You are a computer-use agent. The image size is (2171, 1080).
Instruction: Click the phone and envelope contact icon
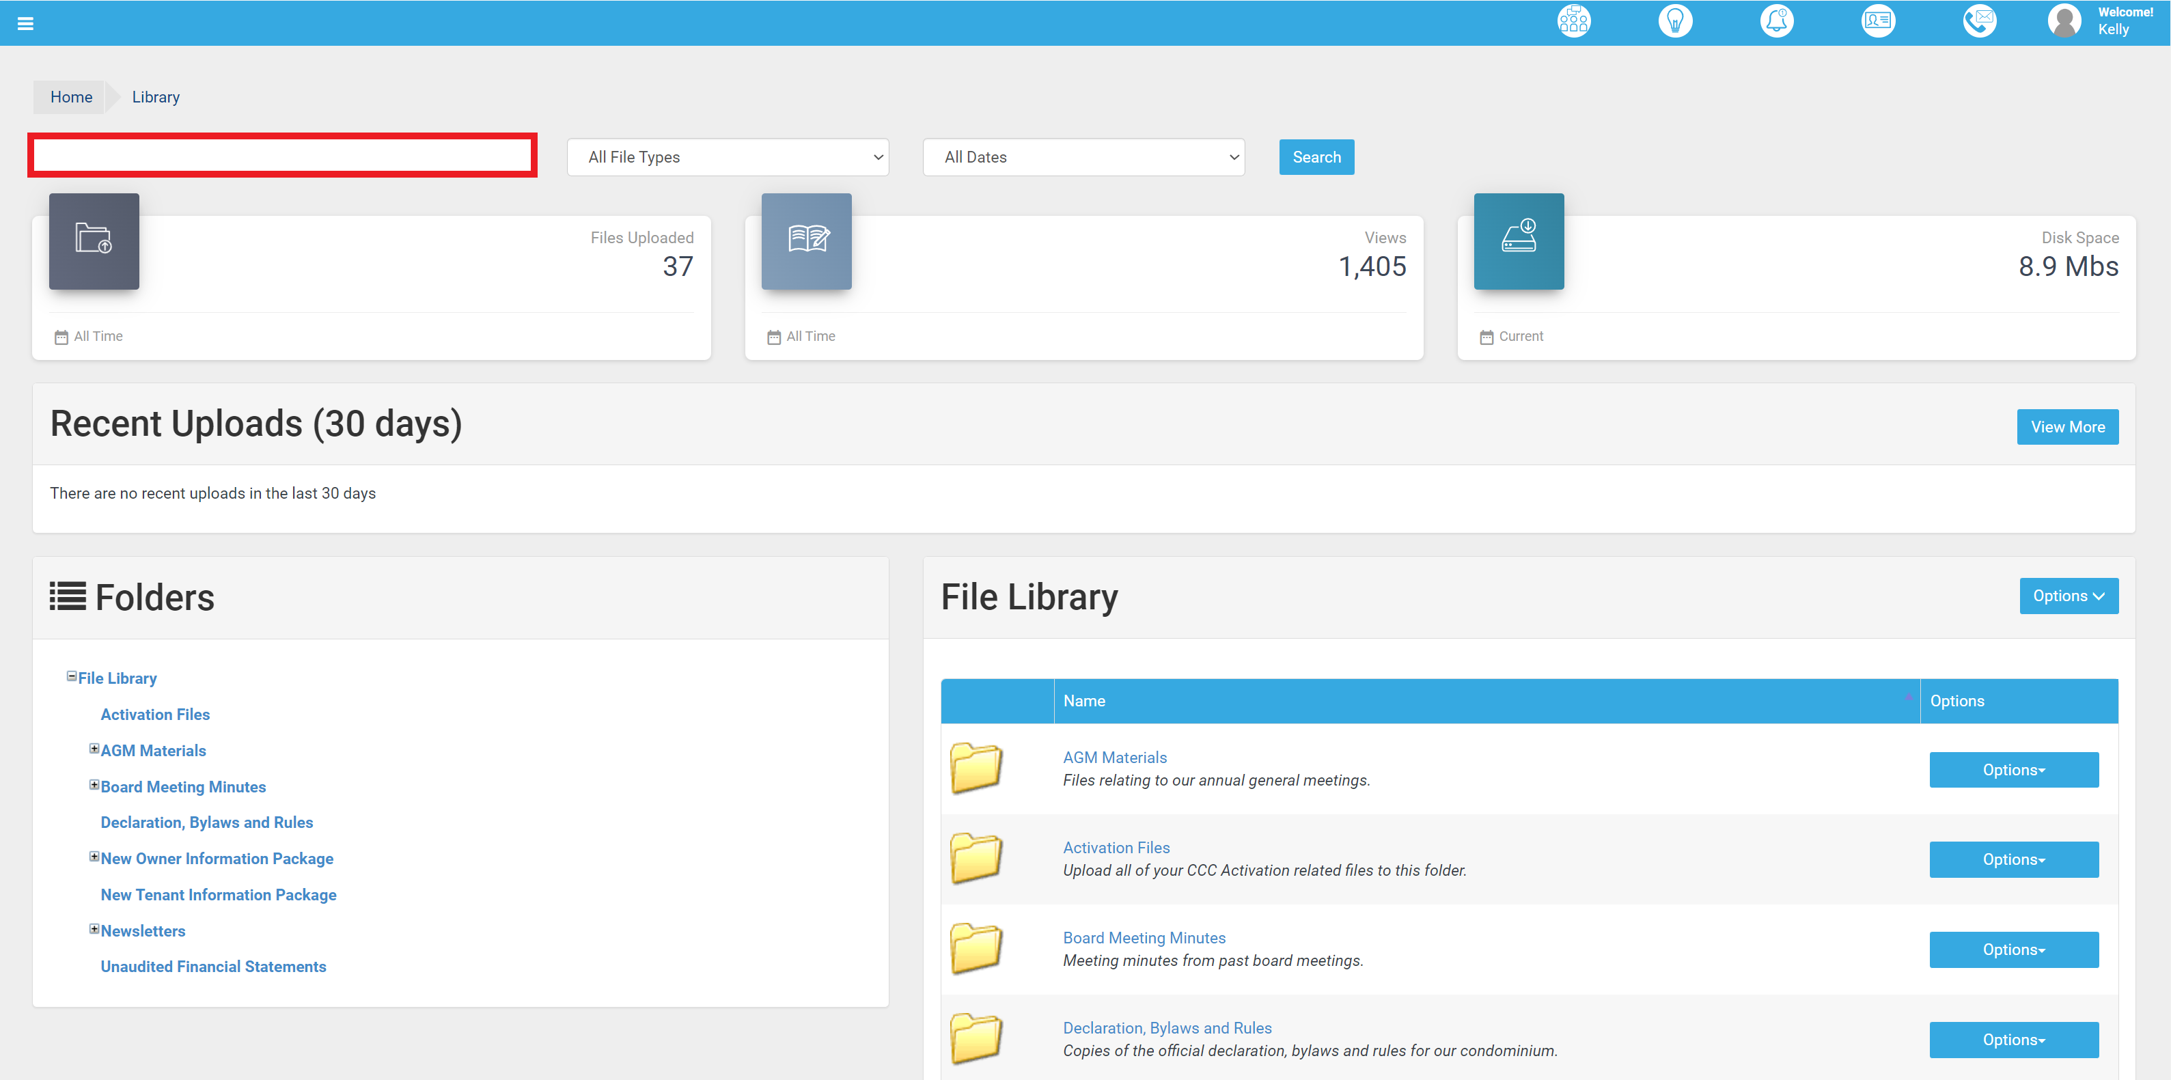pyautogui.click(x=1979, y=20)
